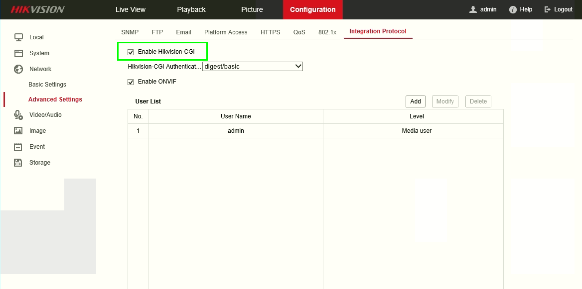
Task: Click the Help link text
Action: click(x=526, y=9)
